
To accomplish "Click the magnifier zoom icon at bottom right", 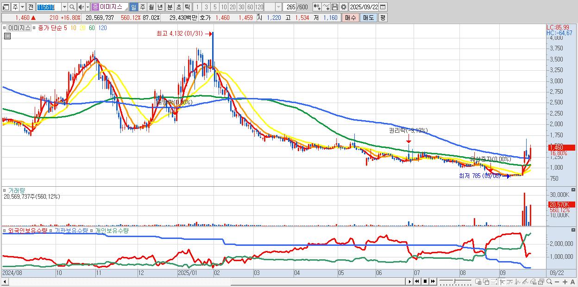I will pyautogui.click(x=549, y=281).
